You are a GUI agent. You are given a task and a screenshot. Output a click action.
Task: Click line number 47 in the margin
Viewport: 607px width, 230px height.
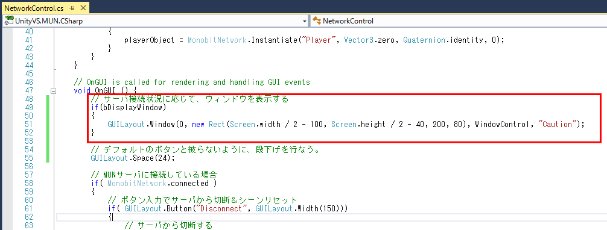tap(28, 91)
